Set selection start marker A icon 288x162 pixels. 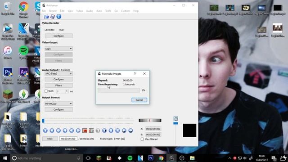click(85, 130)
